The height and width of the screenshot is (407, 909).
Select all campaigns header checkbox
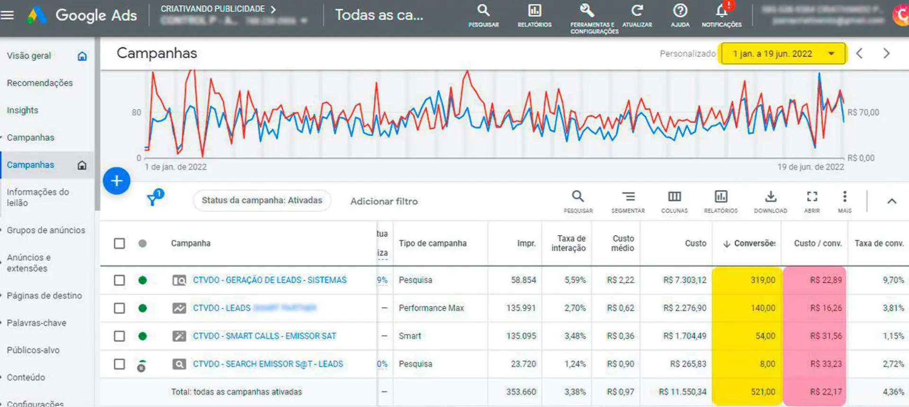click(x=119, y=244)
